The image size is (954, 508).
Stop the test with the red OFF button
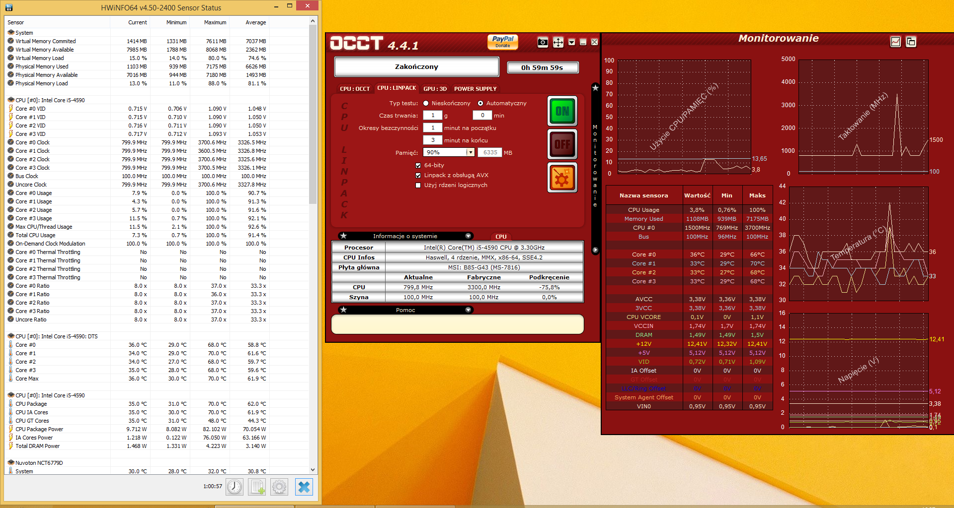tap(562, 144)
